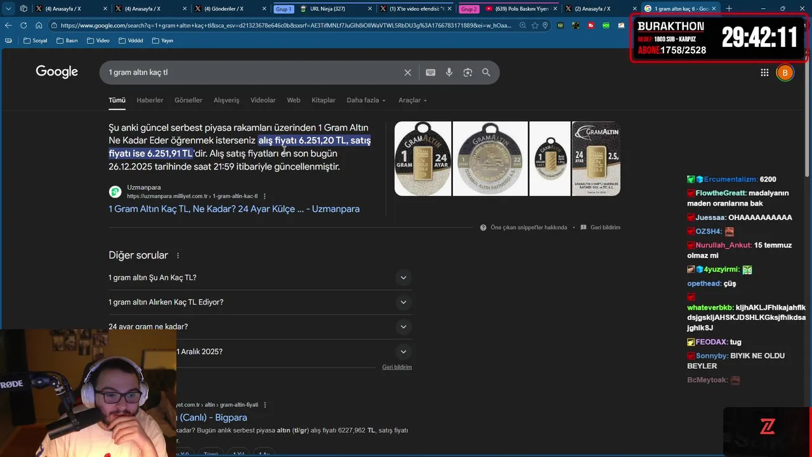The height and width of the screenshot is (457, 812).
Task: Click 'Öne çıkan snippet'ler hakkında' link
Action: pos(528,227)
